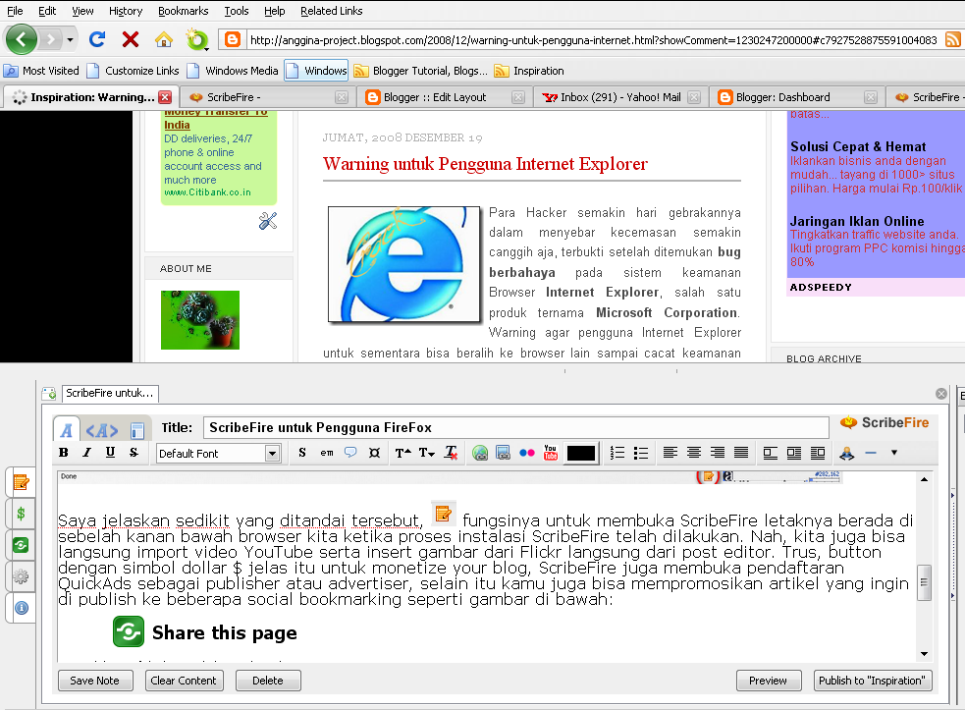Decrease font size in ScribeFire toolbar
Viewport: 965px width, 710px height.
point(426,454)
